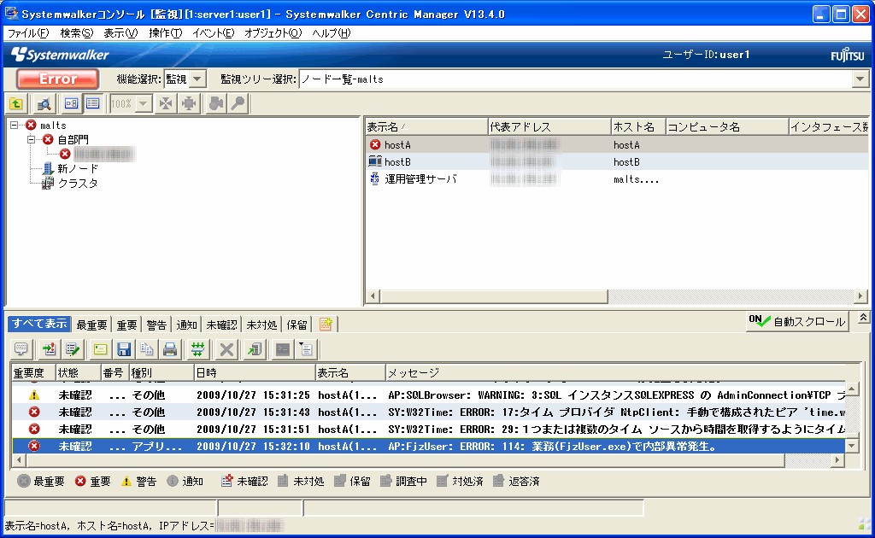This screenshot has width=875, height=538.
Task: Click the green-arrow exclamation event icon
Action: [x=49, y=349]
